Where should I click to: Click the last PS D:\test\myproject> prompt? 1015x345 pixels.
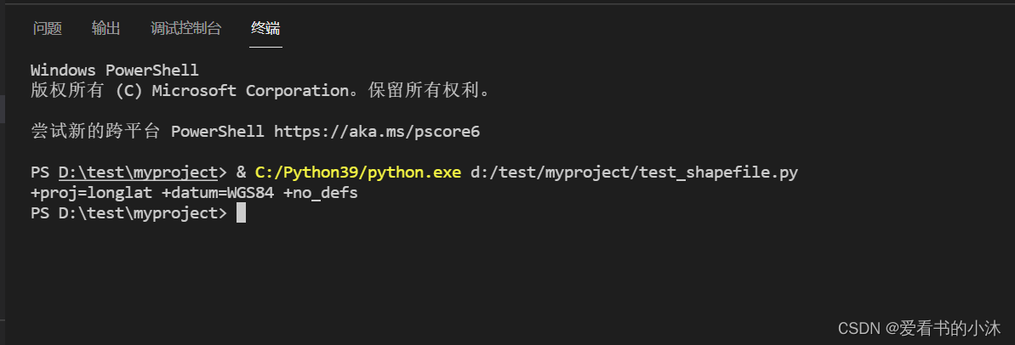point(128,213)
